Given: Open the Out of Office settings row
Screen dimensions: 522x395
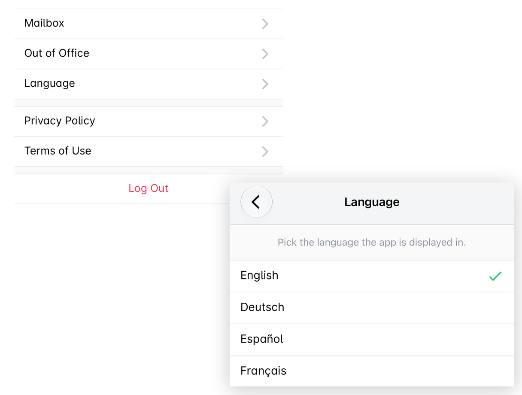Looking at the screenshot, I should (x=149, y=54).
